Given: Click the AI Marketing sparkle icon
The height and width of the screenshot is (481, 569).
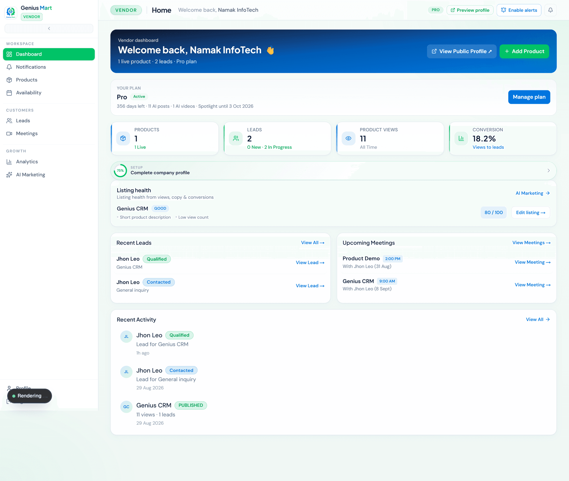Looking at the screenshot, I should 9,175.
